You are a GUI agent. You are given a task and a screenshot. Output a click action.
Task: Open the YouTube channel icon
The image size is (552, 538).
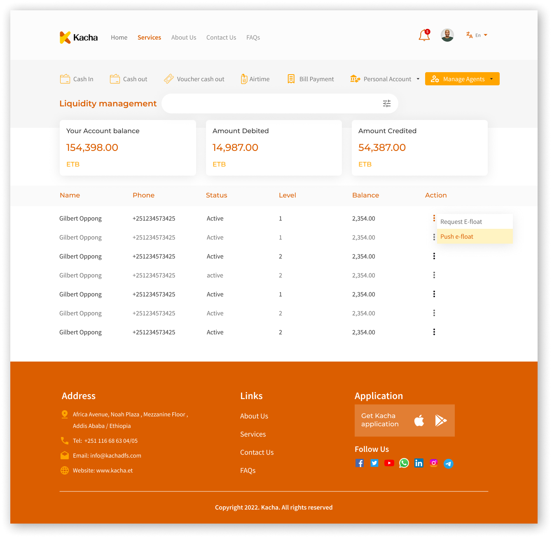pyautogui.click(x=389, y=463)
